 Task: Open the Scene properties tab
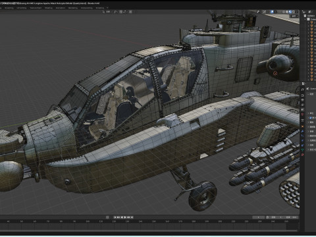tap(302, 109)
